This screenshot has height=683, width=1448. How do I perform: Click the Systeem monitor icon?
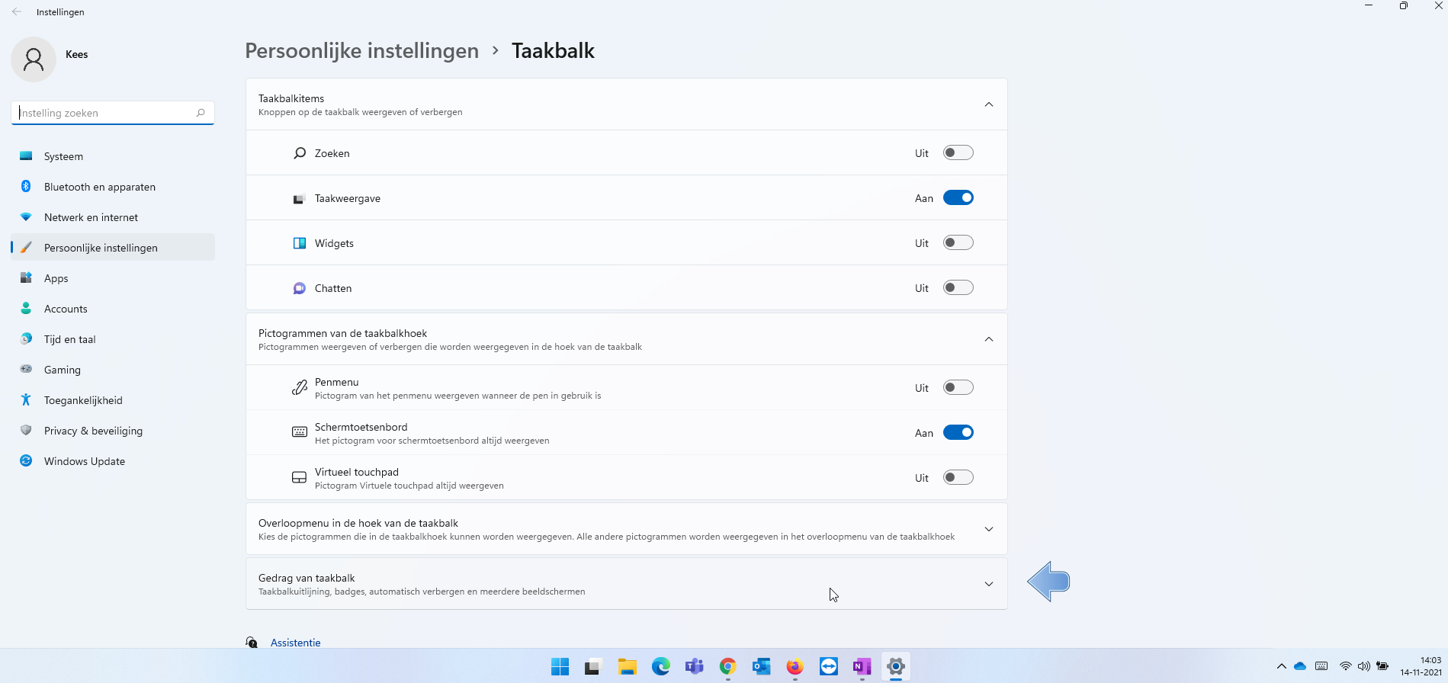(x=26, y=156)
